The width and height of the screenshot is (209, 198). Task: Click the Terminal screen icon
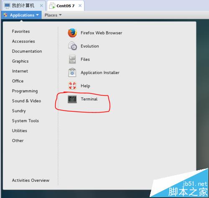click(72, 99)
